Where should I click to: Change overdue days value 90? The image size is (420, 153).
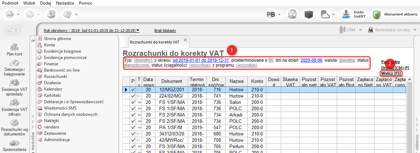pos(271,60)
